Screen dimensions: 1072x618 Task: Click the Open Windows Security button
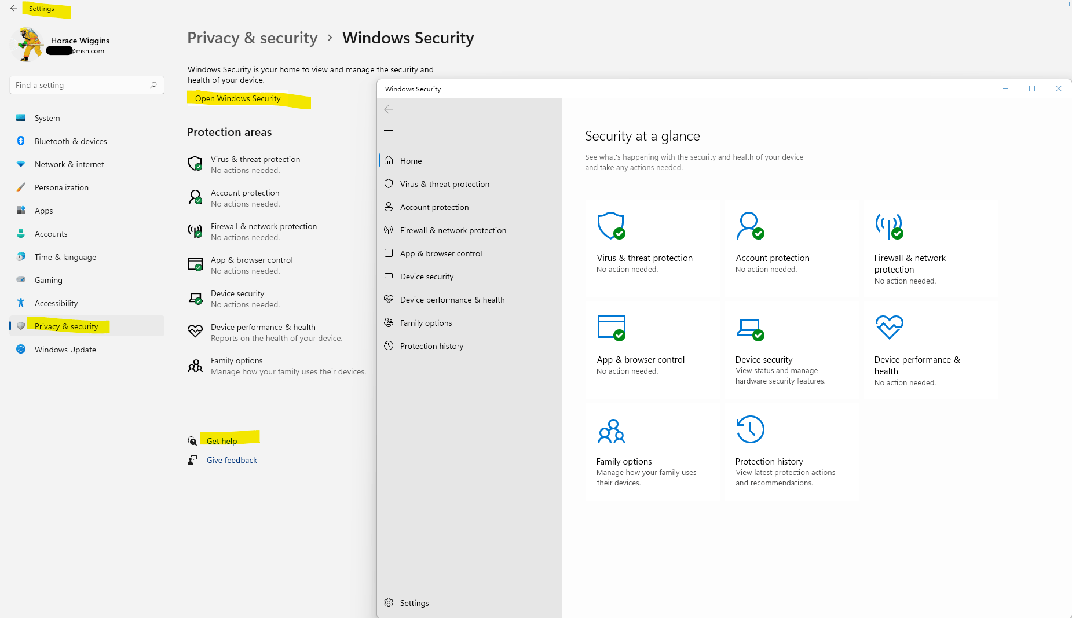(x=238, y=98)
